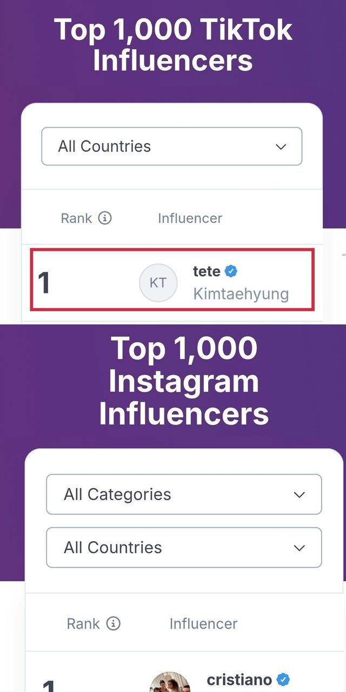
Task: Click the TikTok table Influencer column header
Action: (190, 218)
